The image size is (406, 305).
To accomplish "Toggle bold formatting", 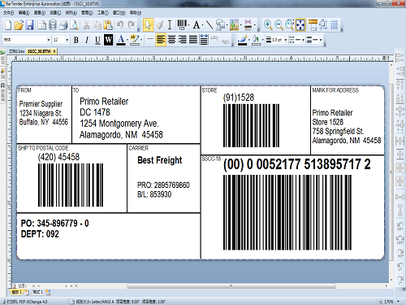I will coord(76,40).
